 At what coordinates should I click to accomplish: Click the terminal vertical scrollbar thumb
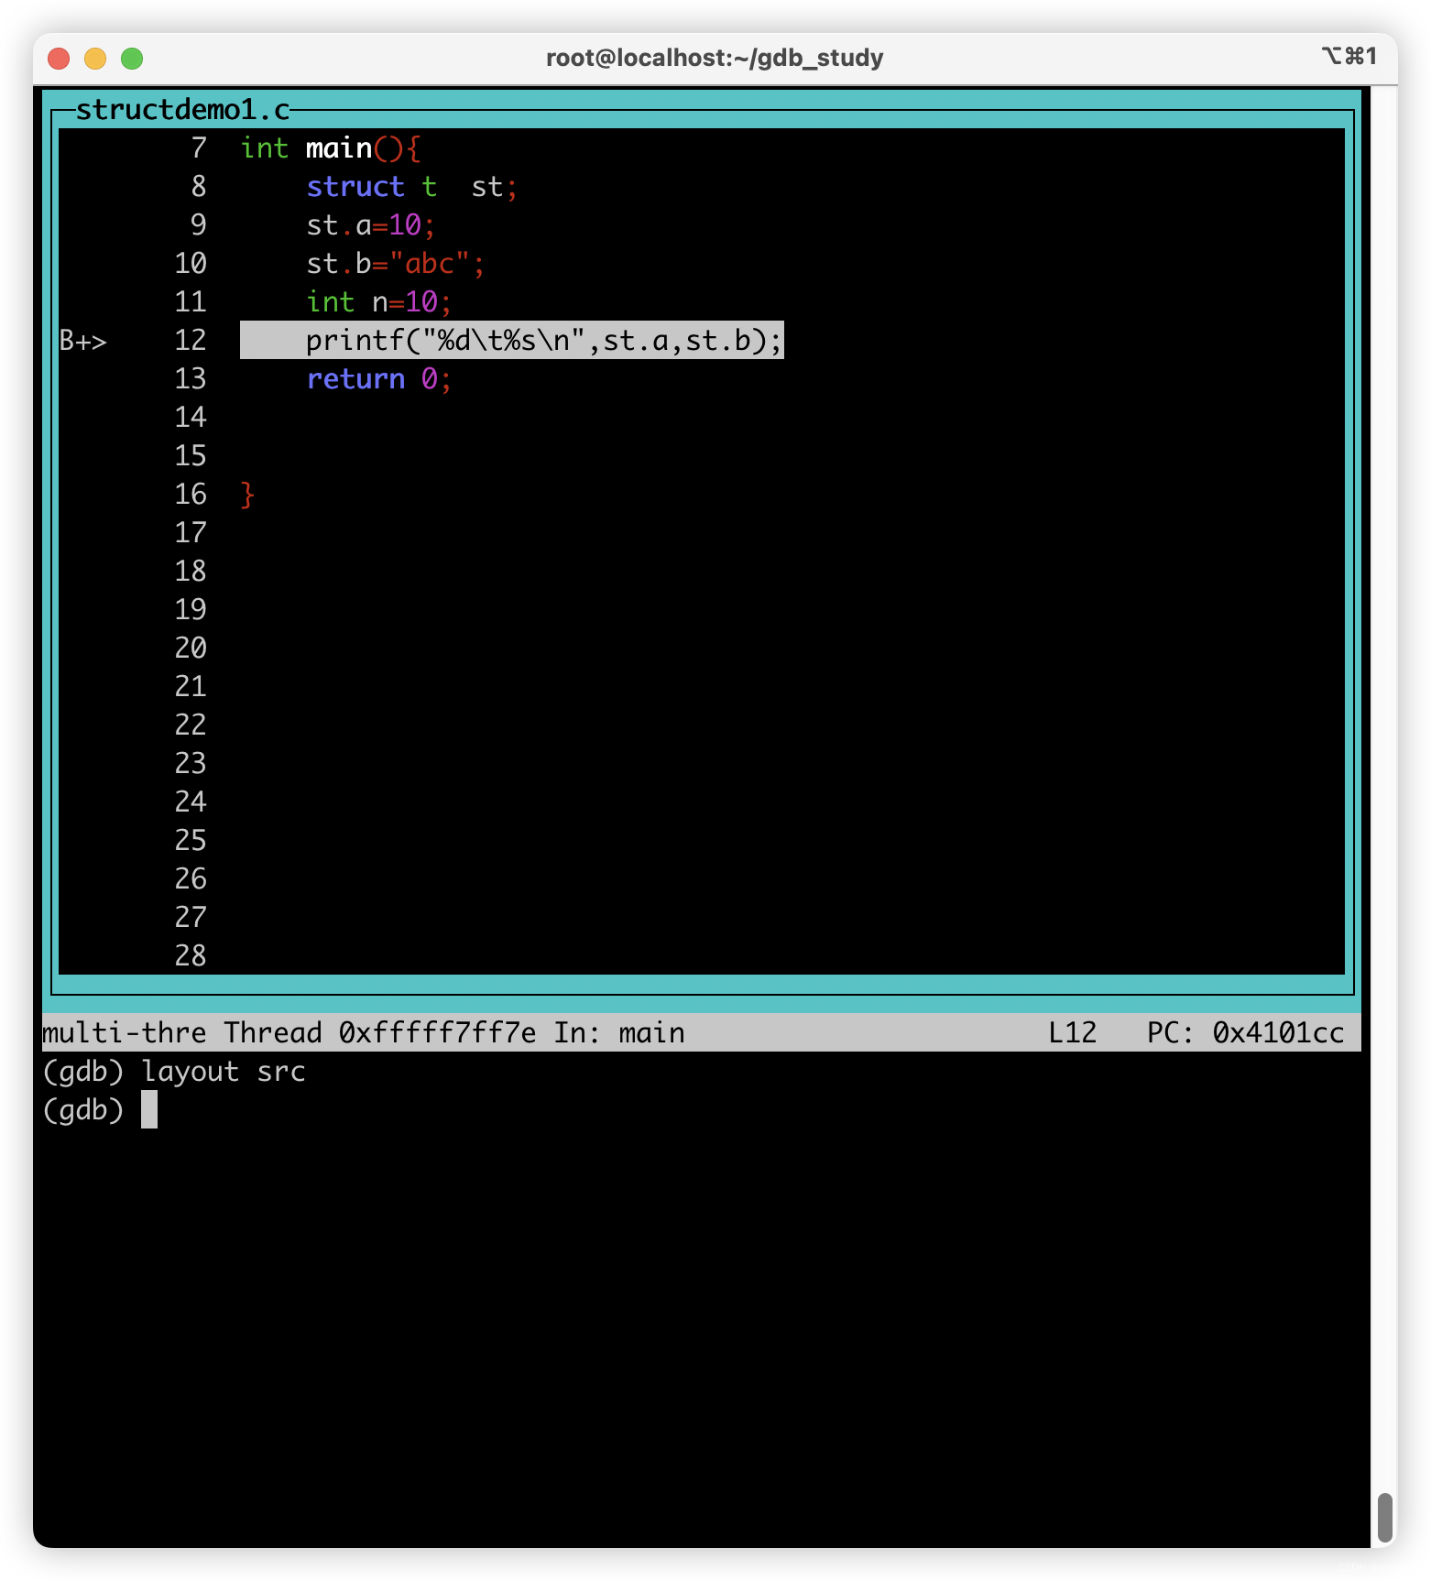click(1385, 1518)
